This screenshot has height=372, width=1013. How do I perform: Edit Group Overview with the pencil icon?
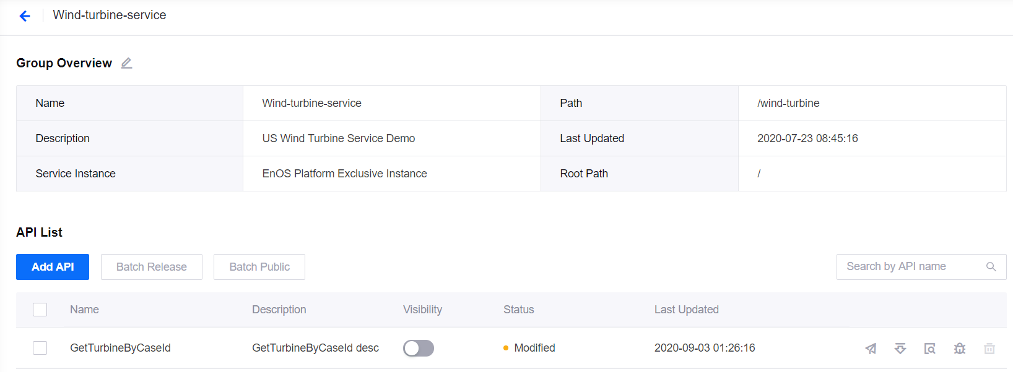(x=126, y=63)
